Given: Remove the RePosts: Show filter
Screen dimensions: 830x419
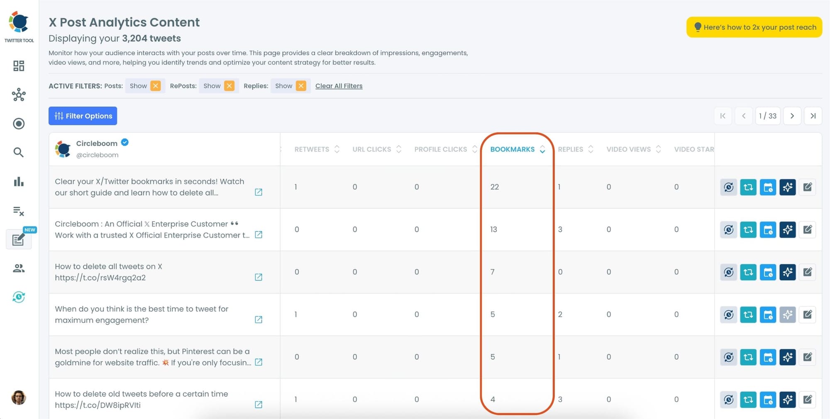Looking at the screenshot, I should [229, 86].
